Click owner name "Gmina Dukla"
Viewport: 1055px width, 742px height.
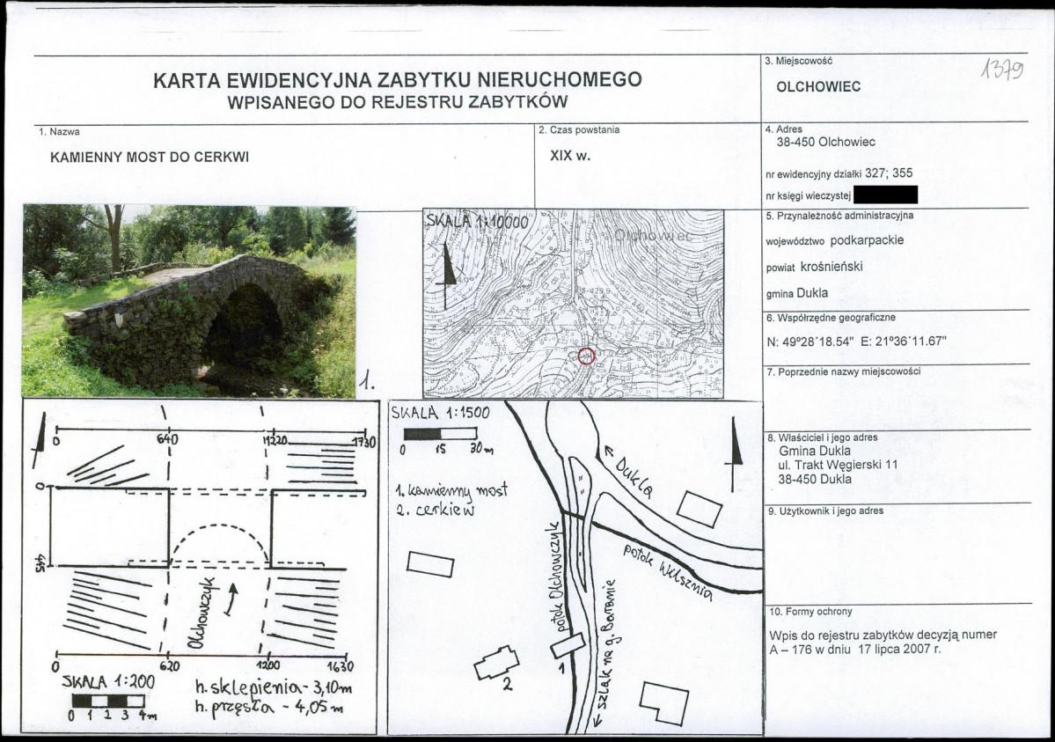tap(814, 452)
